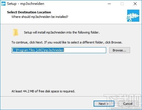This screenshot has width=142, height=110.
Task: Click the site watermark near the Cancel button
Action: pos(122,102)
